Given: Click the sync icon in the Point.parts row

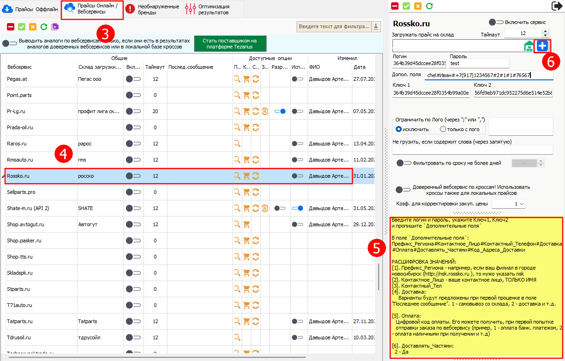Looking at the screenshot, I should pyautogui.click(x=255, y=95).
